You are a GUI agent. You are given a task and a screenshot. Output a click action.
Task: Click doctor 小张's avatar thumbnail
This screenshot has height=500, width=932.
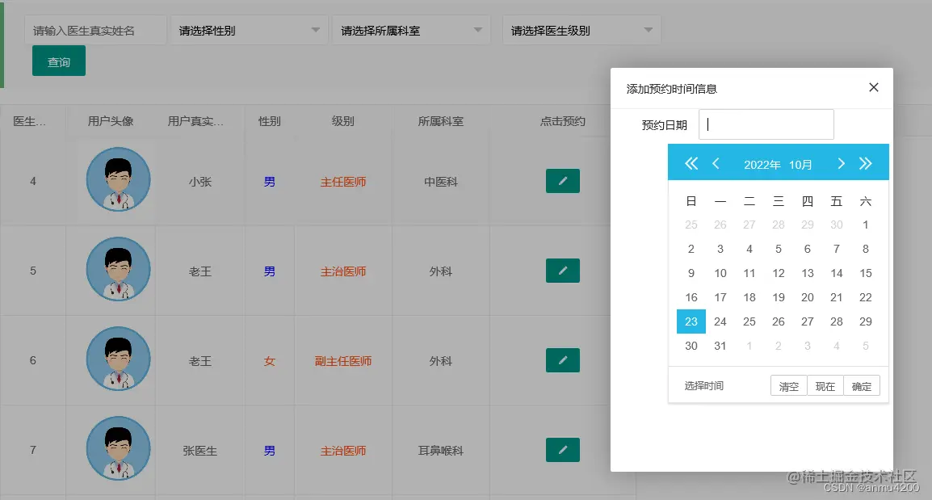[117, 179]
